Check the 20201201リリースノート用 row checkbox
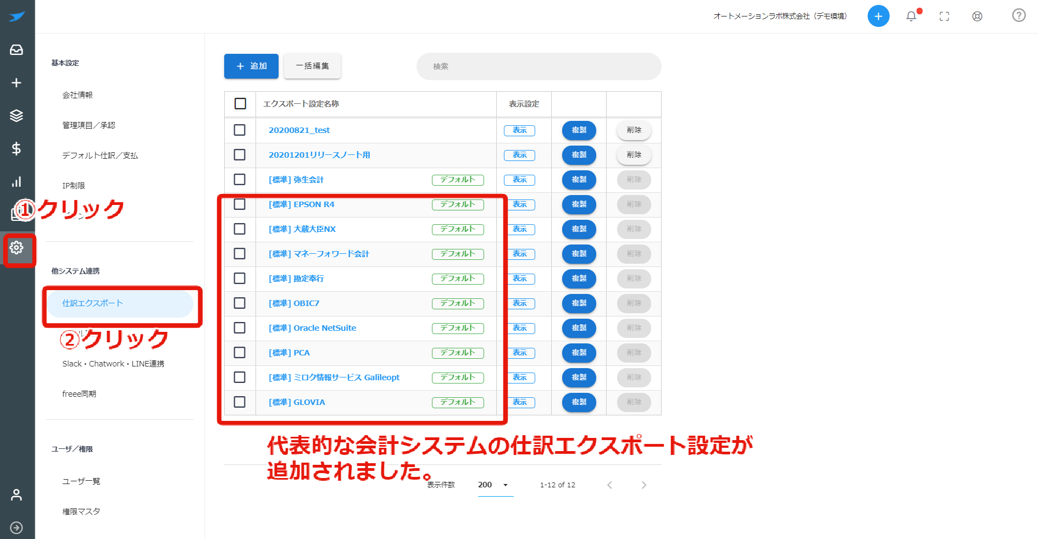Image resolution: width=1038 pixels, height=539 pixels. [240, 155]
